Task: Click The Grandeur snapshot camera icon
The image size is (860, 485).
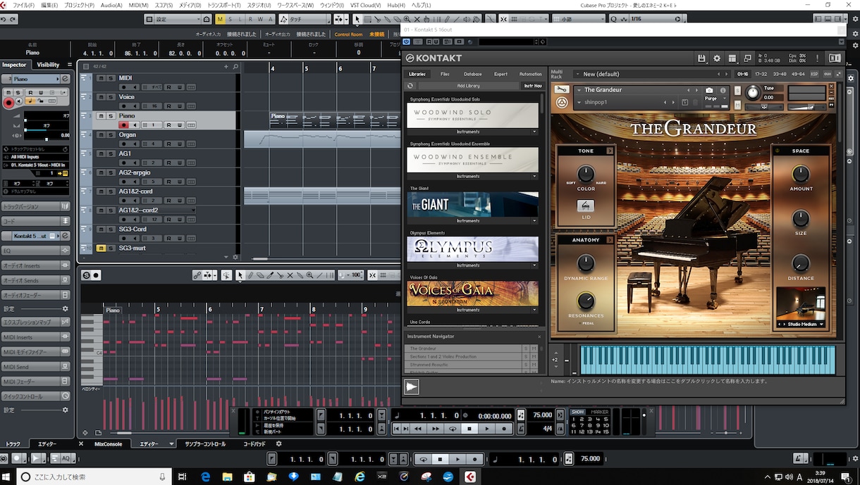Action: pos(709,90)
